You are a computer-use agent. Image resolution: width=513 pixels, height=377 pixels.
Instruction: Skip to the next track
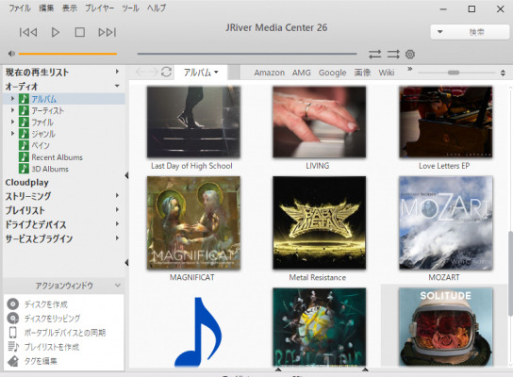tap(108, 32)
